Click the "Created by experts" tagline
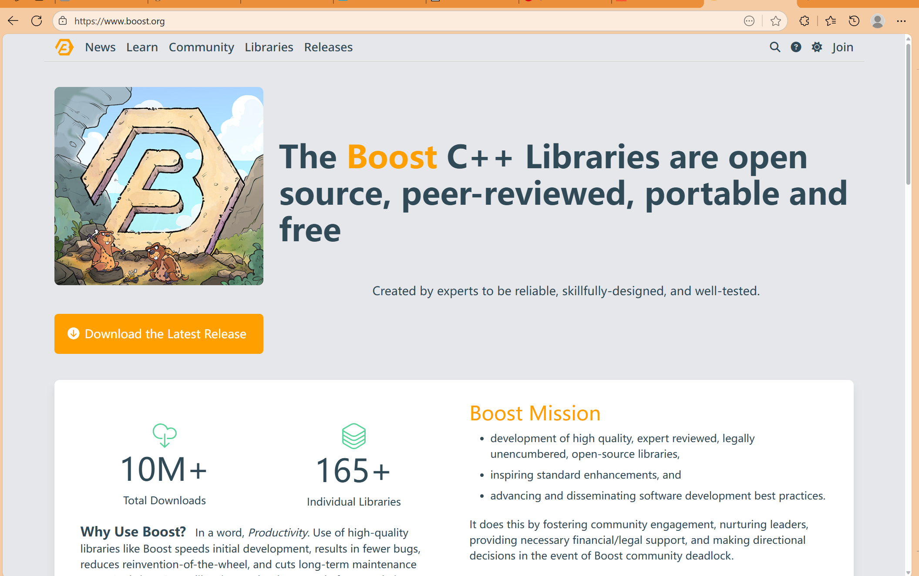The image size is (919, 576). [x=566, y=291]
